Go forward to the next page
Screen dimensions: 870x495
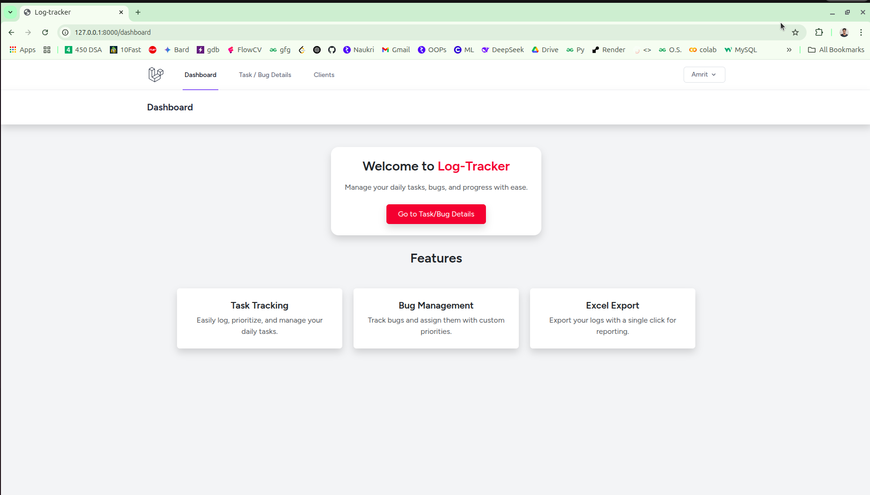click(28, 32)
